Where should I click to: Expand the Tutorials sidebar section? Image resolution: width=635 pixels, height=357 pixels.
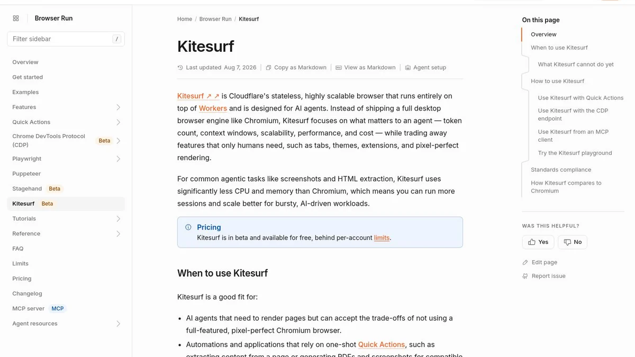click(x=119, y=218)
